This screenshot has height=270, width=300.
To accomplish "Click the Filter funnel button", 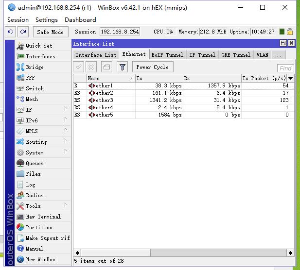I will (x=122, y=67).
